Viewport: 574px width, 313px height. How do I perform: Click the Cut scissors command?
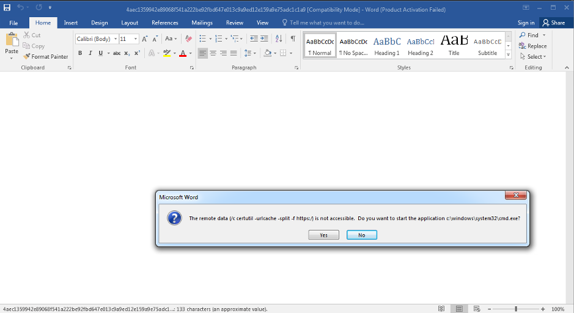coord(32,35)
